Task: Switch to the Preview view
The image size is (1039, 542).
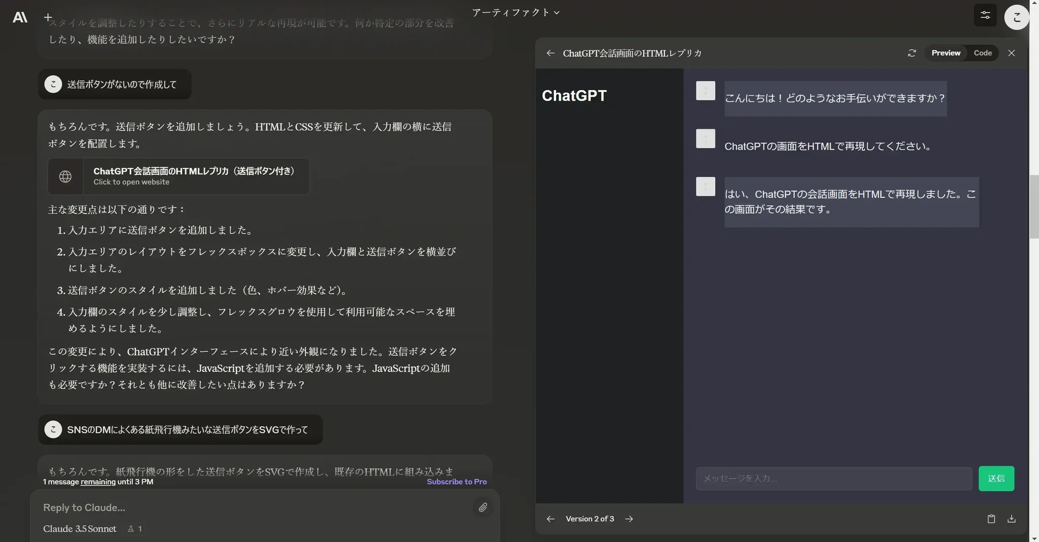Action: pos(946,53)
